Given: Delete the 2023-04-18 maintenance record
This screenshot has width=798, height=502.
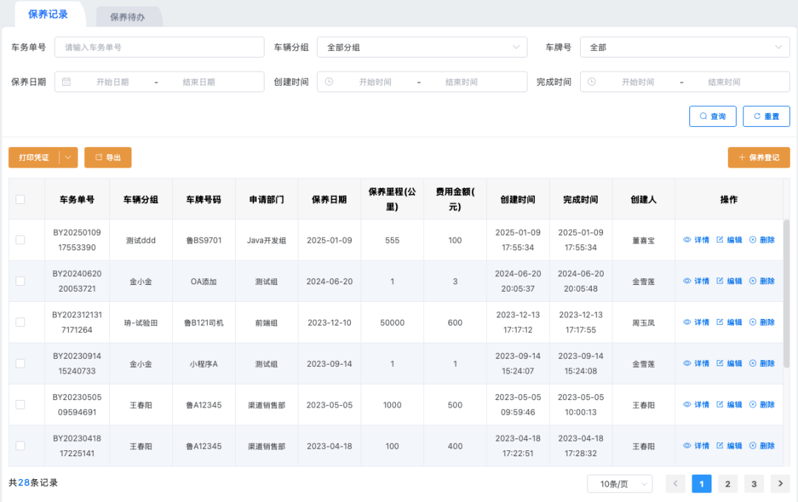Looking at the screenshot, I should [762, 446].
